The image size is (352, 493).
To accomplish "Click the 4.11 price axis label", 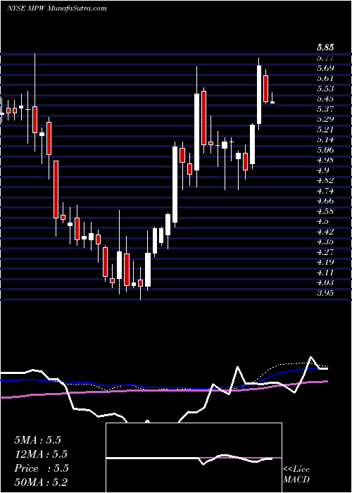I will click(325, 273).
